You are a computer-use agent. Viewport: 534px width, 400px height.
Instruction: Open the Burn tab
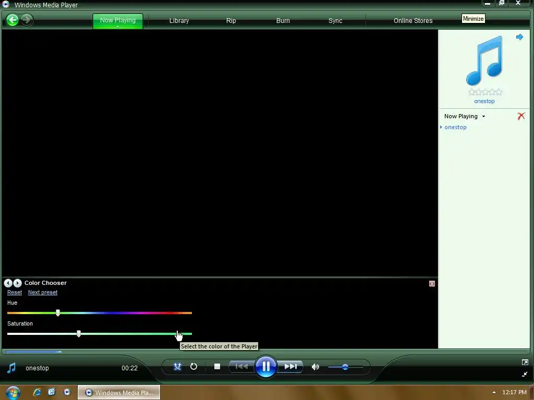(x=283, y=21)
